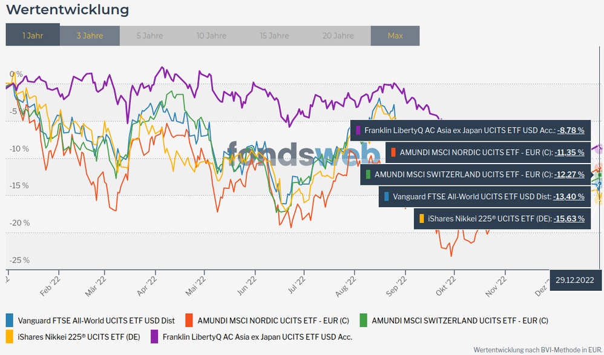Click the Vanguard -13,40 % tooltip label
The image size is (604, 355).
click(472, 196)
